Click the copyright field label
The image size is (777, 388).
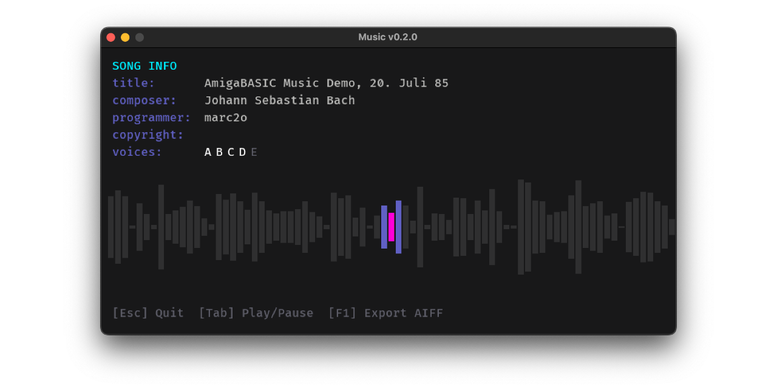(x=148, y=135)
